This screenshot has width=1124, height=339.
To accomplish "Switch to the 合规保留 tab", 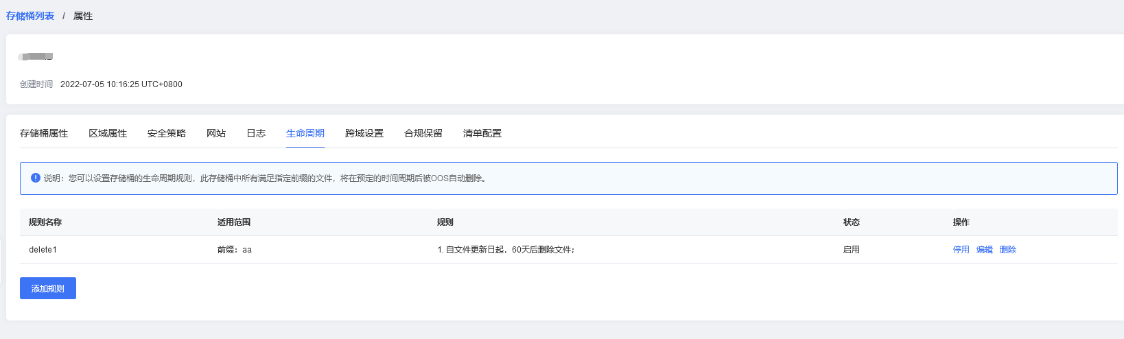I will tap(423, 133).
